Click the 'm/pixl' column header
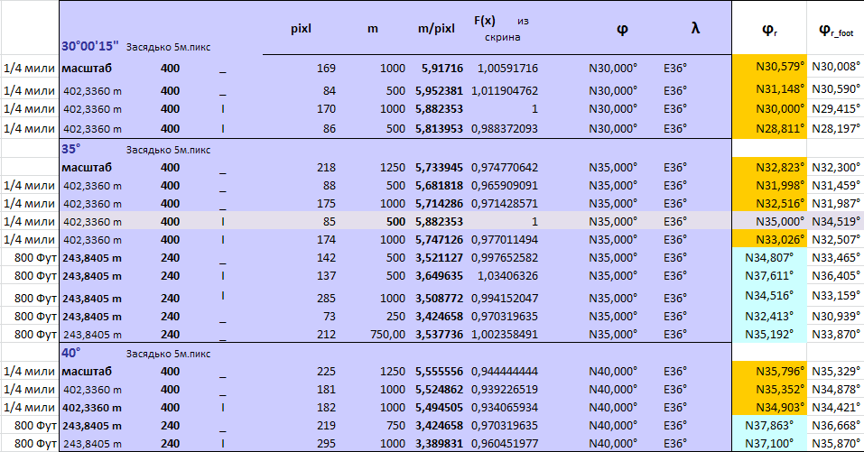 pos(436,28)
